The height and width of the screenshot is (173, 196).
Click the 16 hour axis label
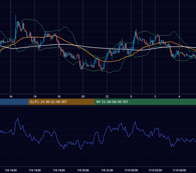pos(35,97)
